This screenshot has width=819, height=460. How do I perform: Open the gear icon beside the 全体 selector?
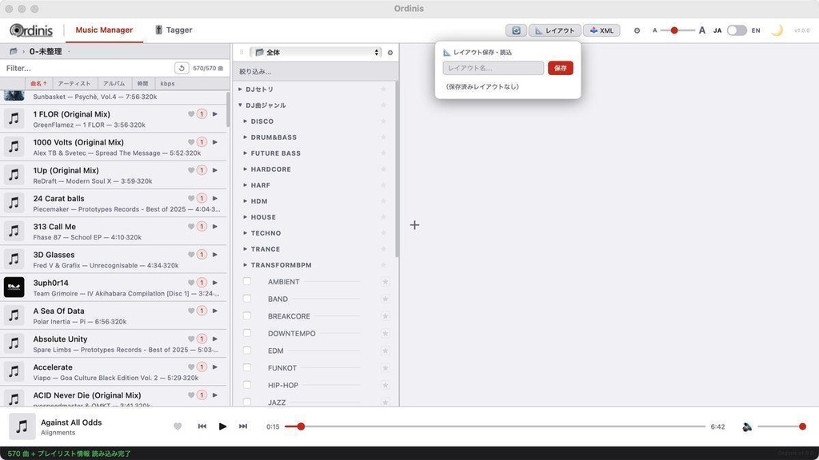390,52
